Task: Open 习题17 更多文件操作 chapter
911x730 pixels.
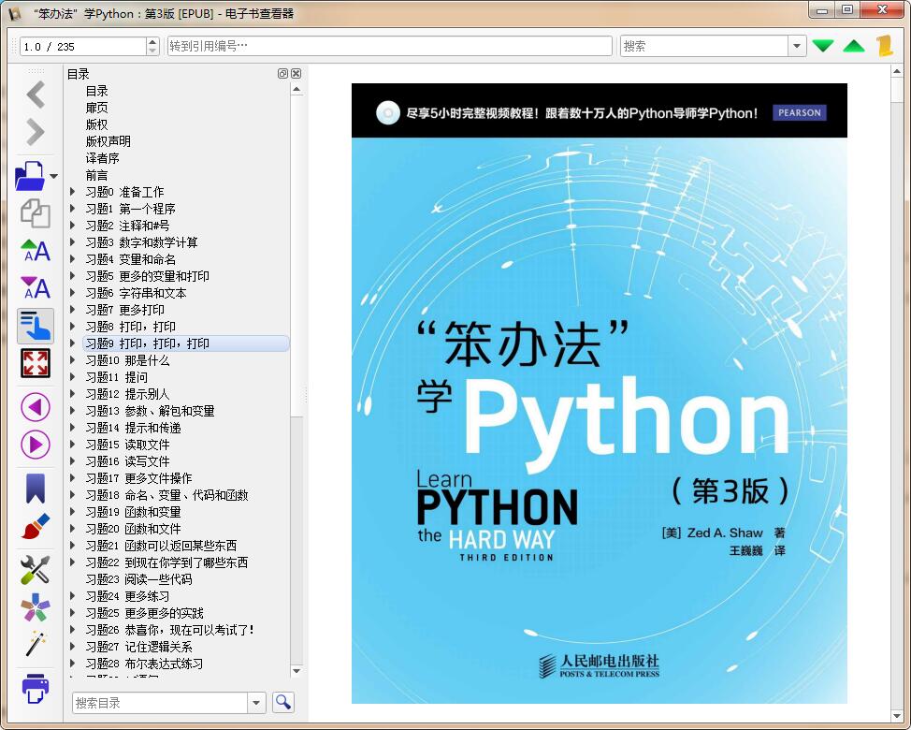Action: coord(138,477)
